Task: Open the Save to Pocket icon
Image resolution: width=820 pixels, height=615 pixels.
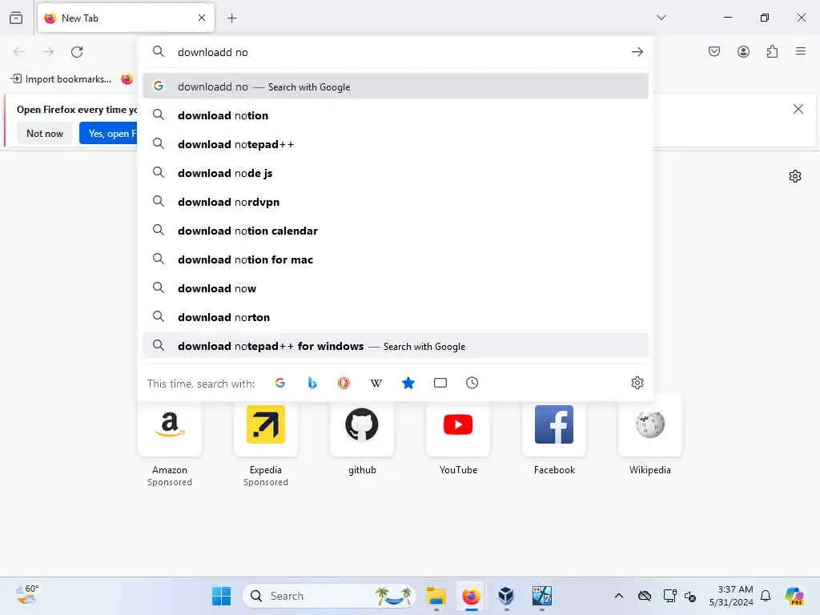Action: tap(713, 51)
